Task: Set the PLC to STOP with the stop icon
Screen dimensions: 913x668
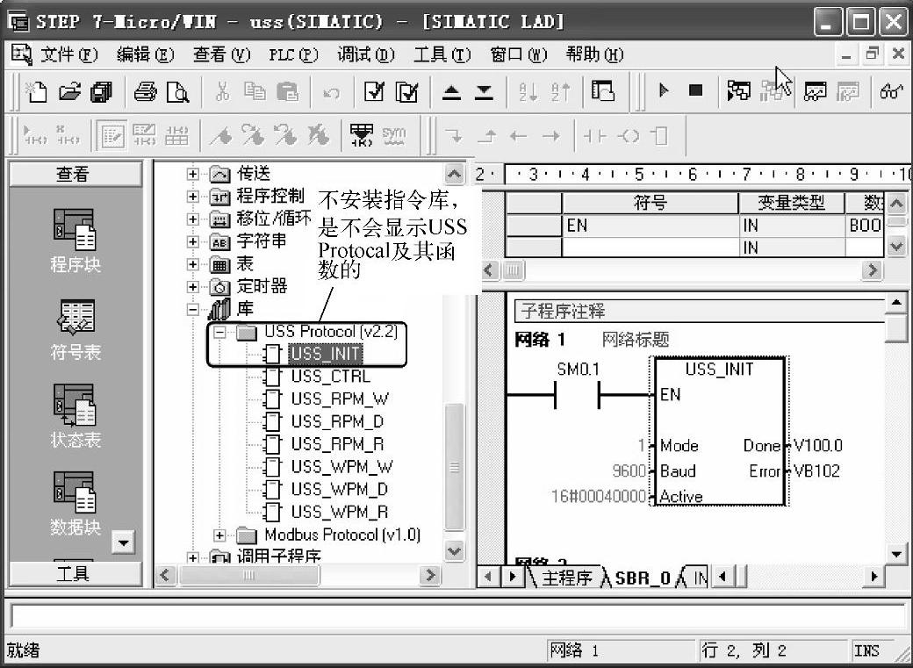Action: tap(695, 90)
